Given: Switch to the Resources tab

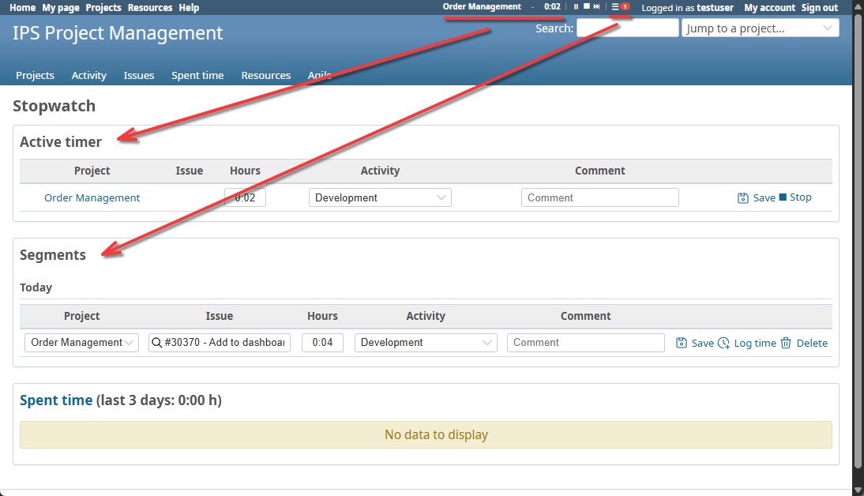Looking at the screenshot, I should (265, 76).
